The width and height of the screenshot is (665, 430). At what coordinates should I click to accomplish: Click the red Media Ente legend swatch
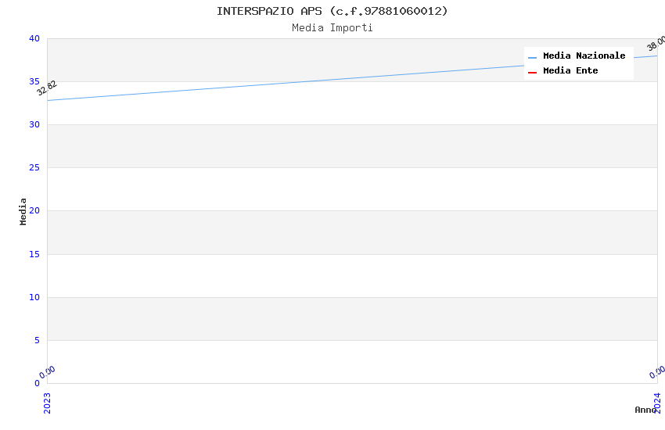click(x=532, y=72)
